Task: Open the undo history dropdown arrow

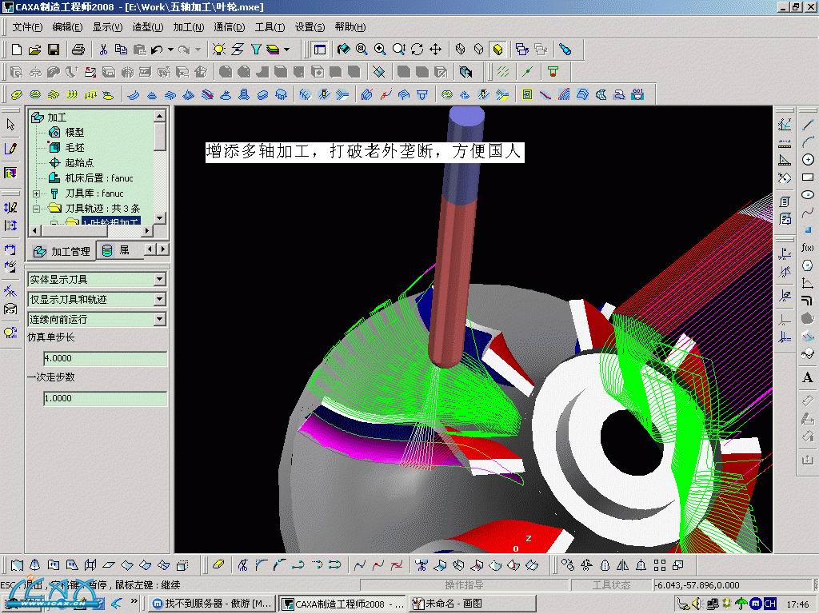Action: click(171, 50)
